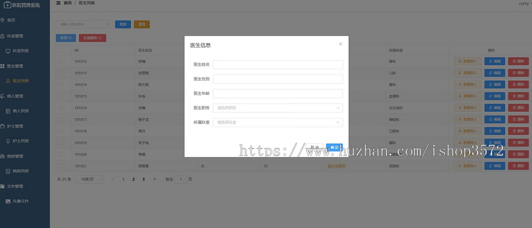
Task: Open the 所属科室 select dropdown in dialog
Action: click(278, 123)
